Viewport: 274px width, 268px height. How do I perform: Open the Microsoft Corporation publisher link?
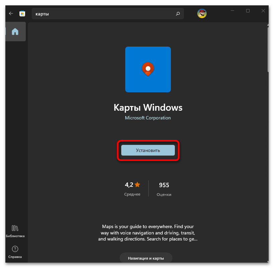point(148,118)
